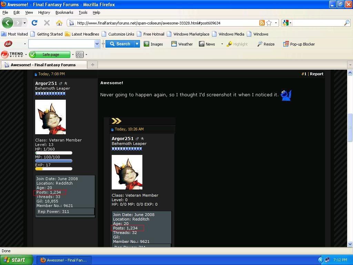353x265 pixels.
Task: Toggle the Pop-up Blocker
Action: [299, 44]
